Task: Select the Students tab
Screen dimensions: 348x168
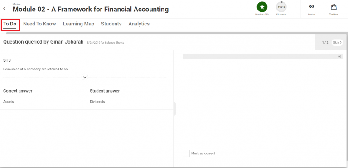Action: click(x=111, y=24)
